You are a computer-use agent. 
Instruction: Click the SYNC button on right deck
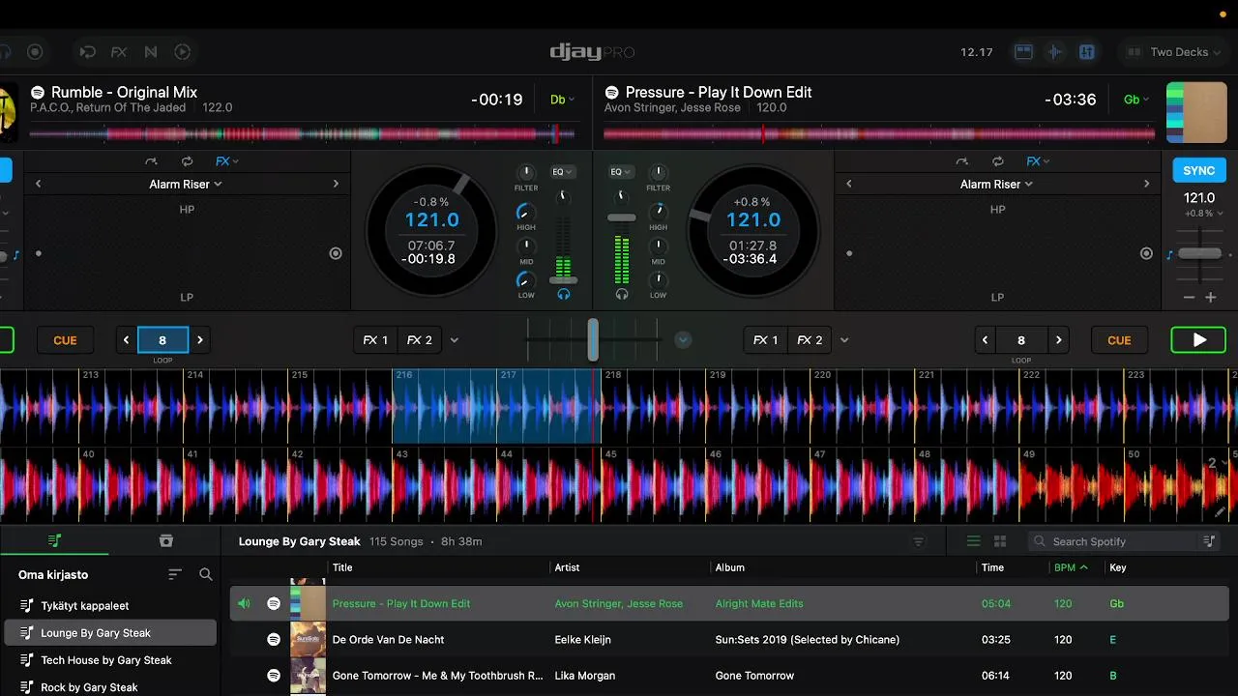tap(1198, 170)
